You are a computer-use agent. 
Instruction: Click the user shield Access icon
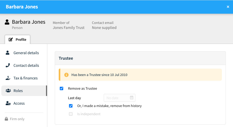pyautogui.click(x=8, y=103)
